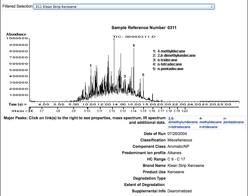The height and width of the screenshot is (196, 248).
Task: Open the Filtered Selection dropdown
Action: (124, 7)
